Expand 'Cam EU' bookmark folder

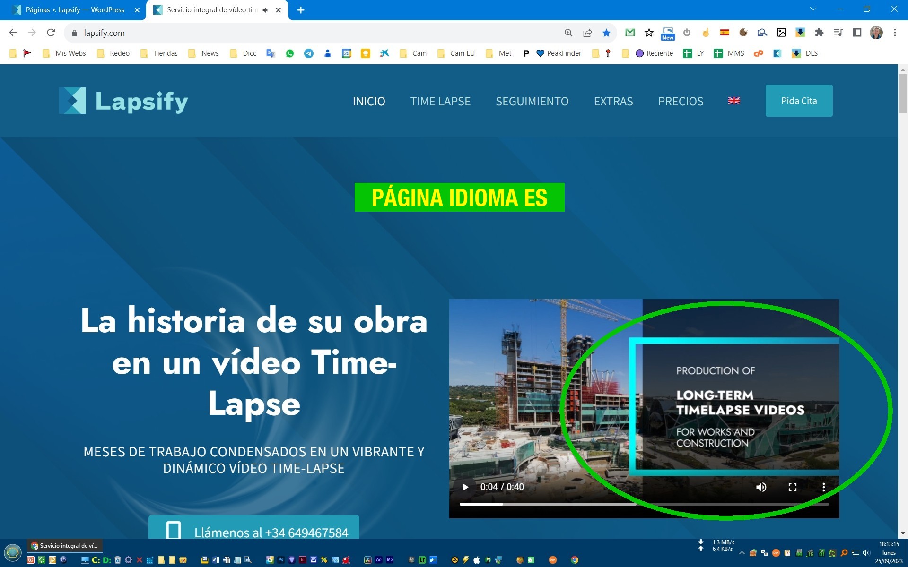456,53
